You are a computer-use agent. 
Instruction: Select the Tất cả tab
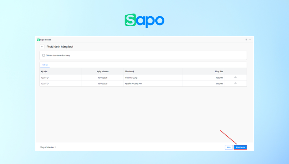45,65
